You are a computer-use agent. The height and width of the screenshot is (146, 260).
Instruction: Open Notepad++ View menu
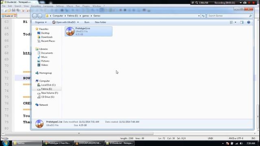pyautogui.click(x=26, y=6)
